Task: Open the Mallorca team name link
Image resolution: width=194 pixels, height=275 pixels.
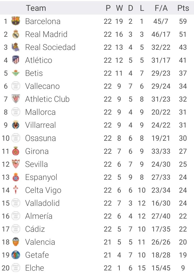Action: [x=40, y=112]
